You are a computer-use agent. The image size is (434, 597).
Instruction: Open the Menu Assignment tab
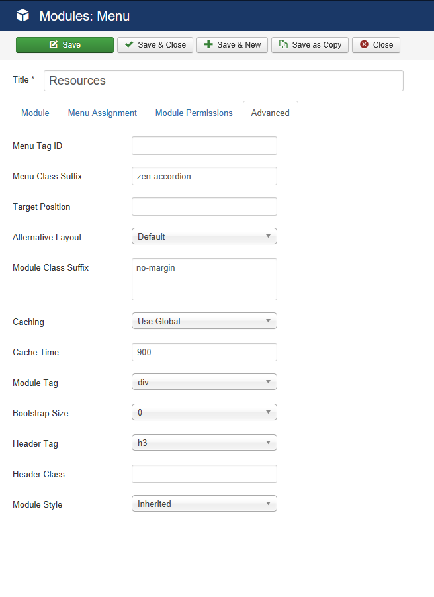coord(103,113)
